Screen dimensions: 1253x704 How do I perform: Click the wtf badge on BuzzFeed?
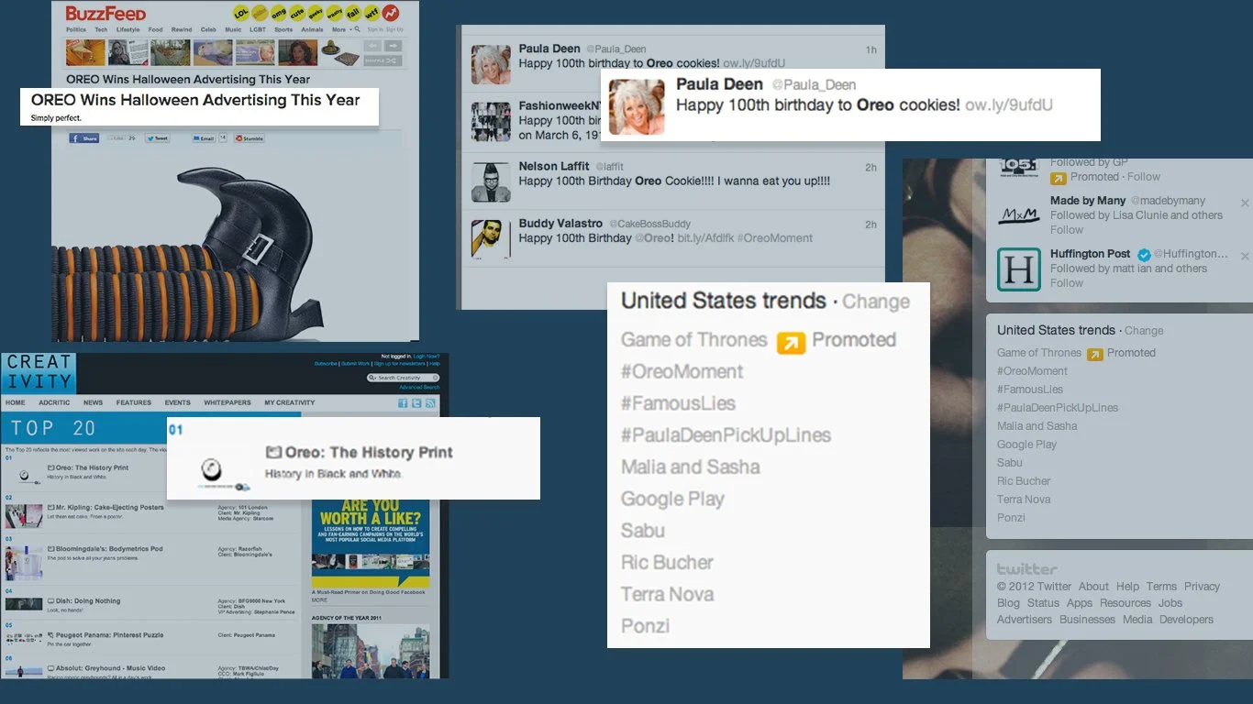tap(371, 13)
